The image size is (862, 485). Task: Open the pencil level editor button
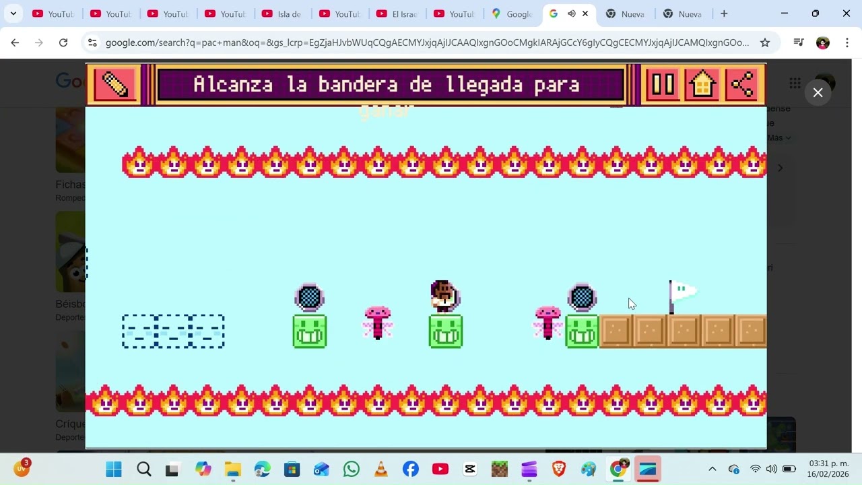(x=115, y=85)
